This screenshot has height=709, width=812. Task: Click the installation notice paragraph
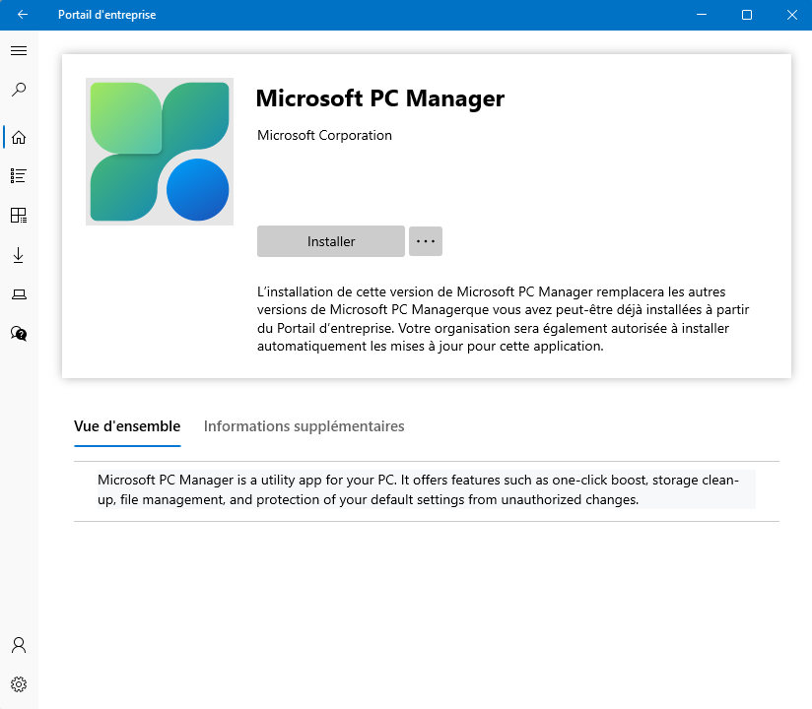(x=504, y=319)
